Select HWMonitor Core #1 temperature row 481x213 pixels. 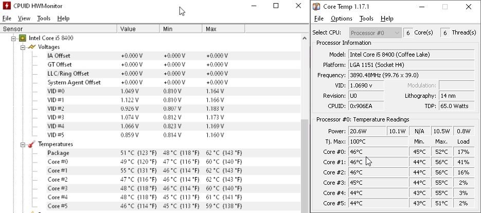pyautogui.click(x=173, y=171)
